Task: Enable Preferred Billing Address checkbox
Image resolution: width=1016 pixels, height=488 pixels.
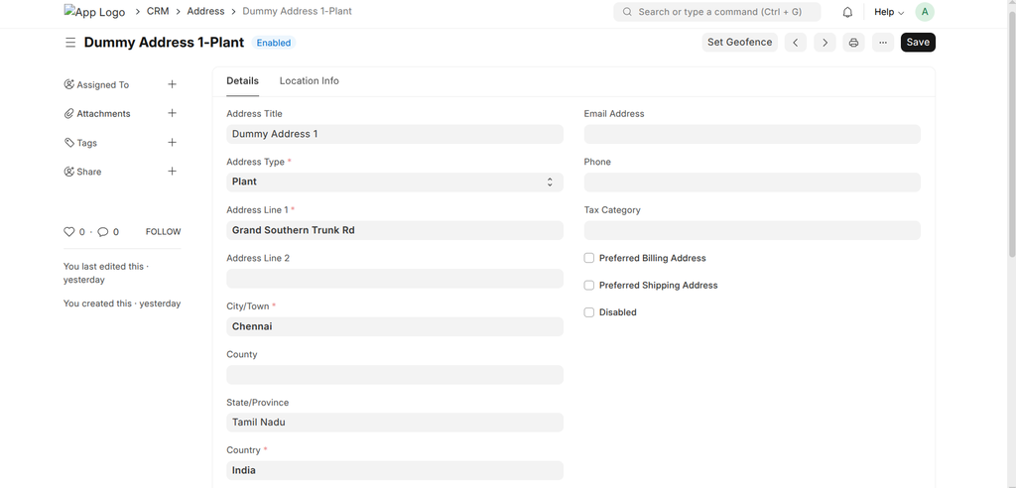Action: [x=589, y=258]
